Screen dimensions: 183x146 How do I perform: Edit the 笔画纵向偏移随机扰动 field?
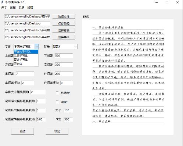pyautogui.click(x=41, y=110)
